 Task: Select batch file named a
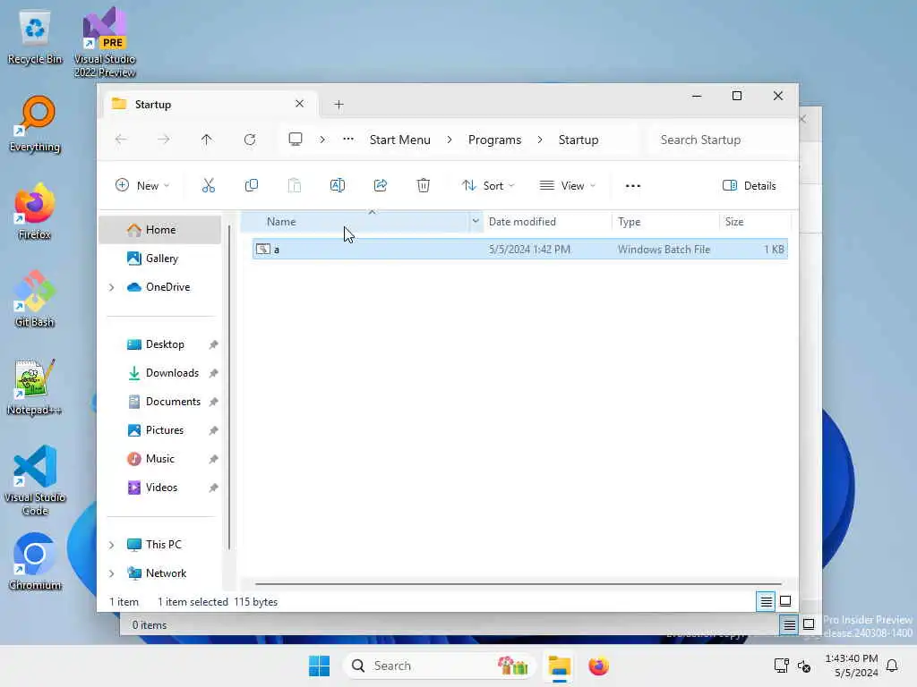coord(520,250)
